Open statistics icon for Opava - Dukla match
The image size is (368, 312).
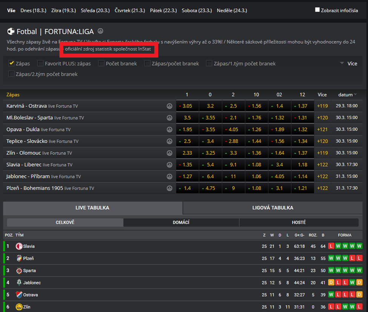(x=169, y=130)
